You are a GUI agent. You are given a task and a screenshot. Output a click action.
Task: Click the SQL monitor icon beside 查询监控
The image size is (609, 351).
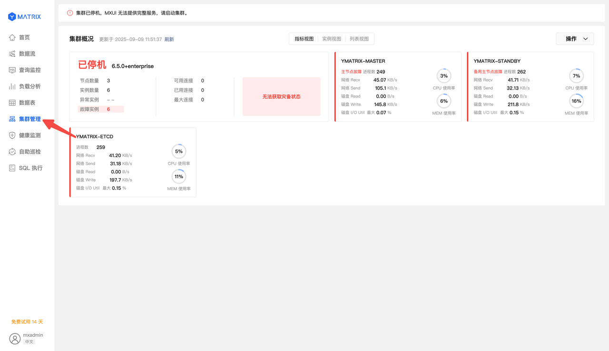tap(12, 70)
